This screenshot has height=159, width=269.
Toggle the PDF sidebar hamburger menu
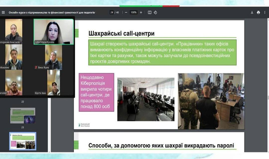point(3,12)
